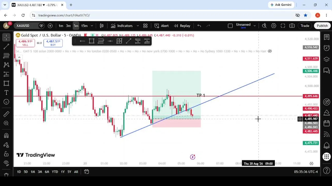The width and height of the screenshot is (332, 186).
Task: Switch to 1m timeframe
Action: [61, 26]
